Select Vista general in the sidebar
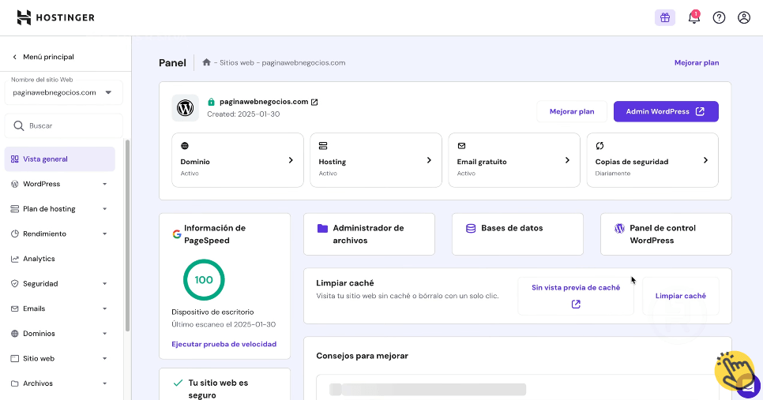 click(x=45, y=159)
